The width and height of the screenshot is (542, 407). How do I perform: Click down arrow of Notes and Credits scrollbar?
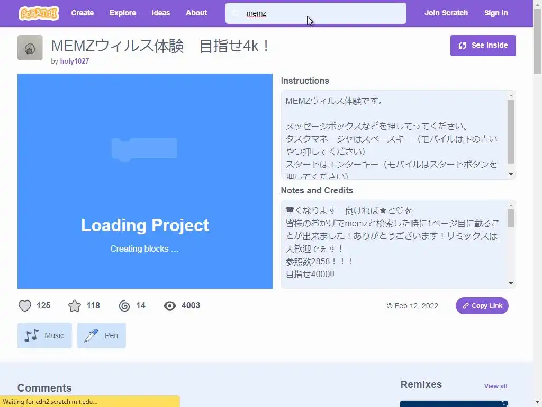pos(511,284)
